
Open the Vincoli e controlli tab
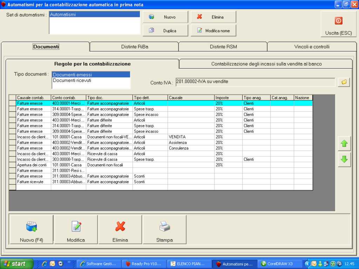pyautogui.click(x=312, y=47)
